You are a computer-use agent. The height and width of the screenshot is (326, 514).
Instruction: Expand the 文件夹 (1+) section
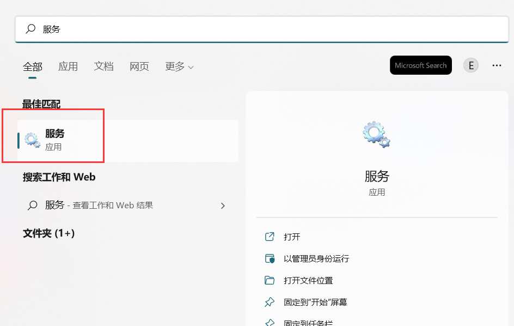[x=49, y=233]
